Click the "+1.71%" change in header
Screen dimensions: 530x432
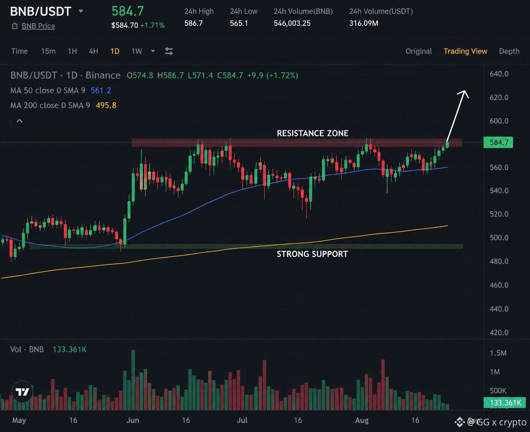[x=152, y=26]
